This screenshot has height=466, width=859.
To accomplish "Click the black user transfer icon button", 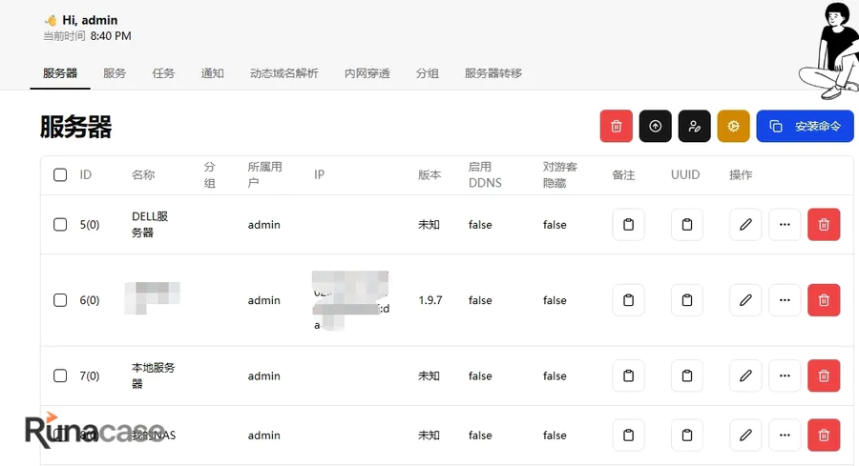I will (694, 126).
